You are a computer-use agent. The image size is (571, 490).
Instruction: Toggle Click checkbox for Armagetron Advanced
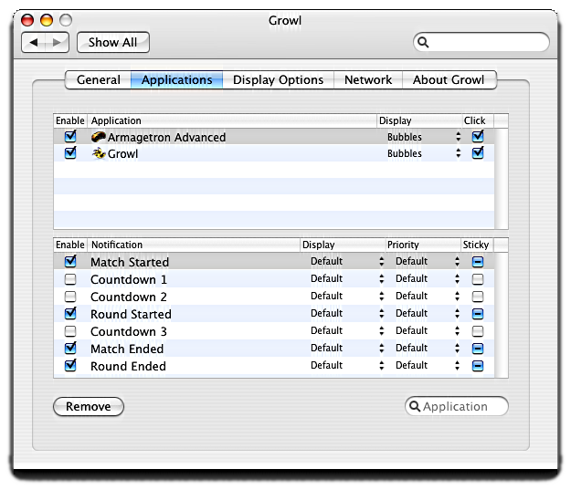click(x=478, y=137)
